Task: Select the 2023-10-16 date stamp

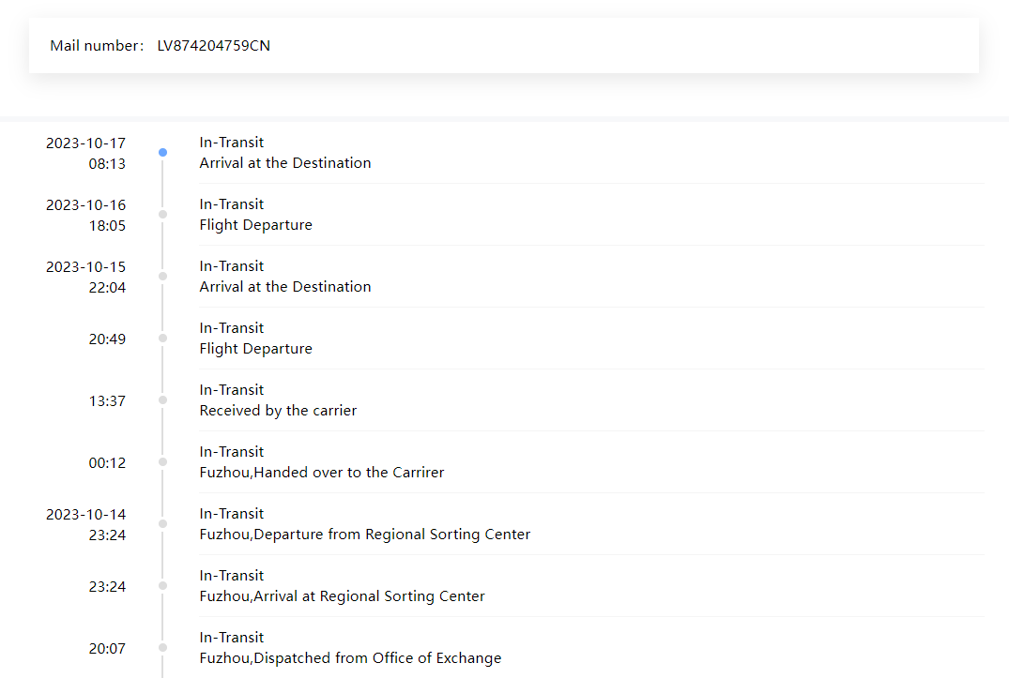Action: (x=85, y=205)
